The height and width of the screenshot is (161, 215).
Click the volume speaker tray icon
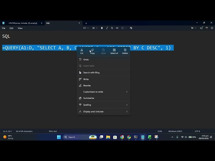[x=186, y=137]
